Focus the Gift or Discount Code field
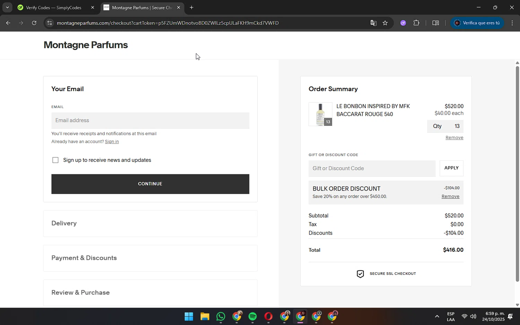Viewport: 520px width, 325px height. (x=372, y=168)
